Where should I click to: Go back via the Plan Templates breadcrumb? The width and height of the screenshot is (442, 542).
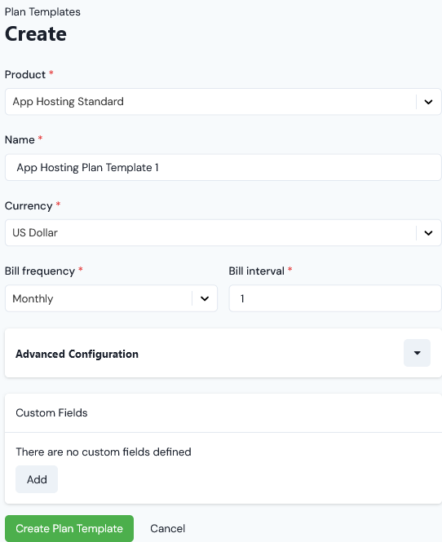pyautogui.click(x=42, y=11)
